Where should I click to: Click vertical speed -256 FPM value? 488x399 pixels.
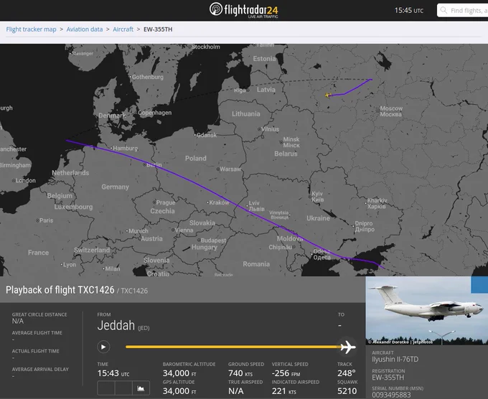click(286, 373)
